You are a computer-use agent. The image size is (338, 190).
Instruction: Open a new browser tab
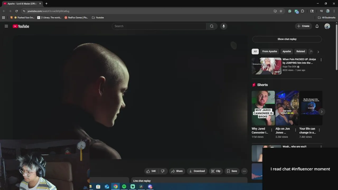[x=46, y=3]
